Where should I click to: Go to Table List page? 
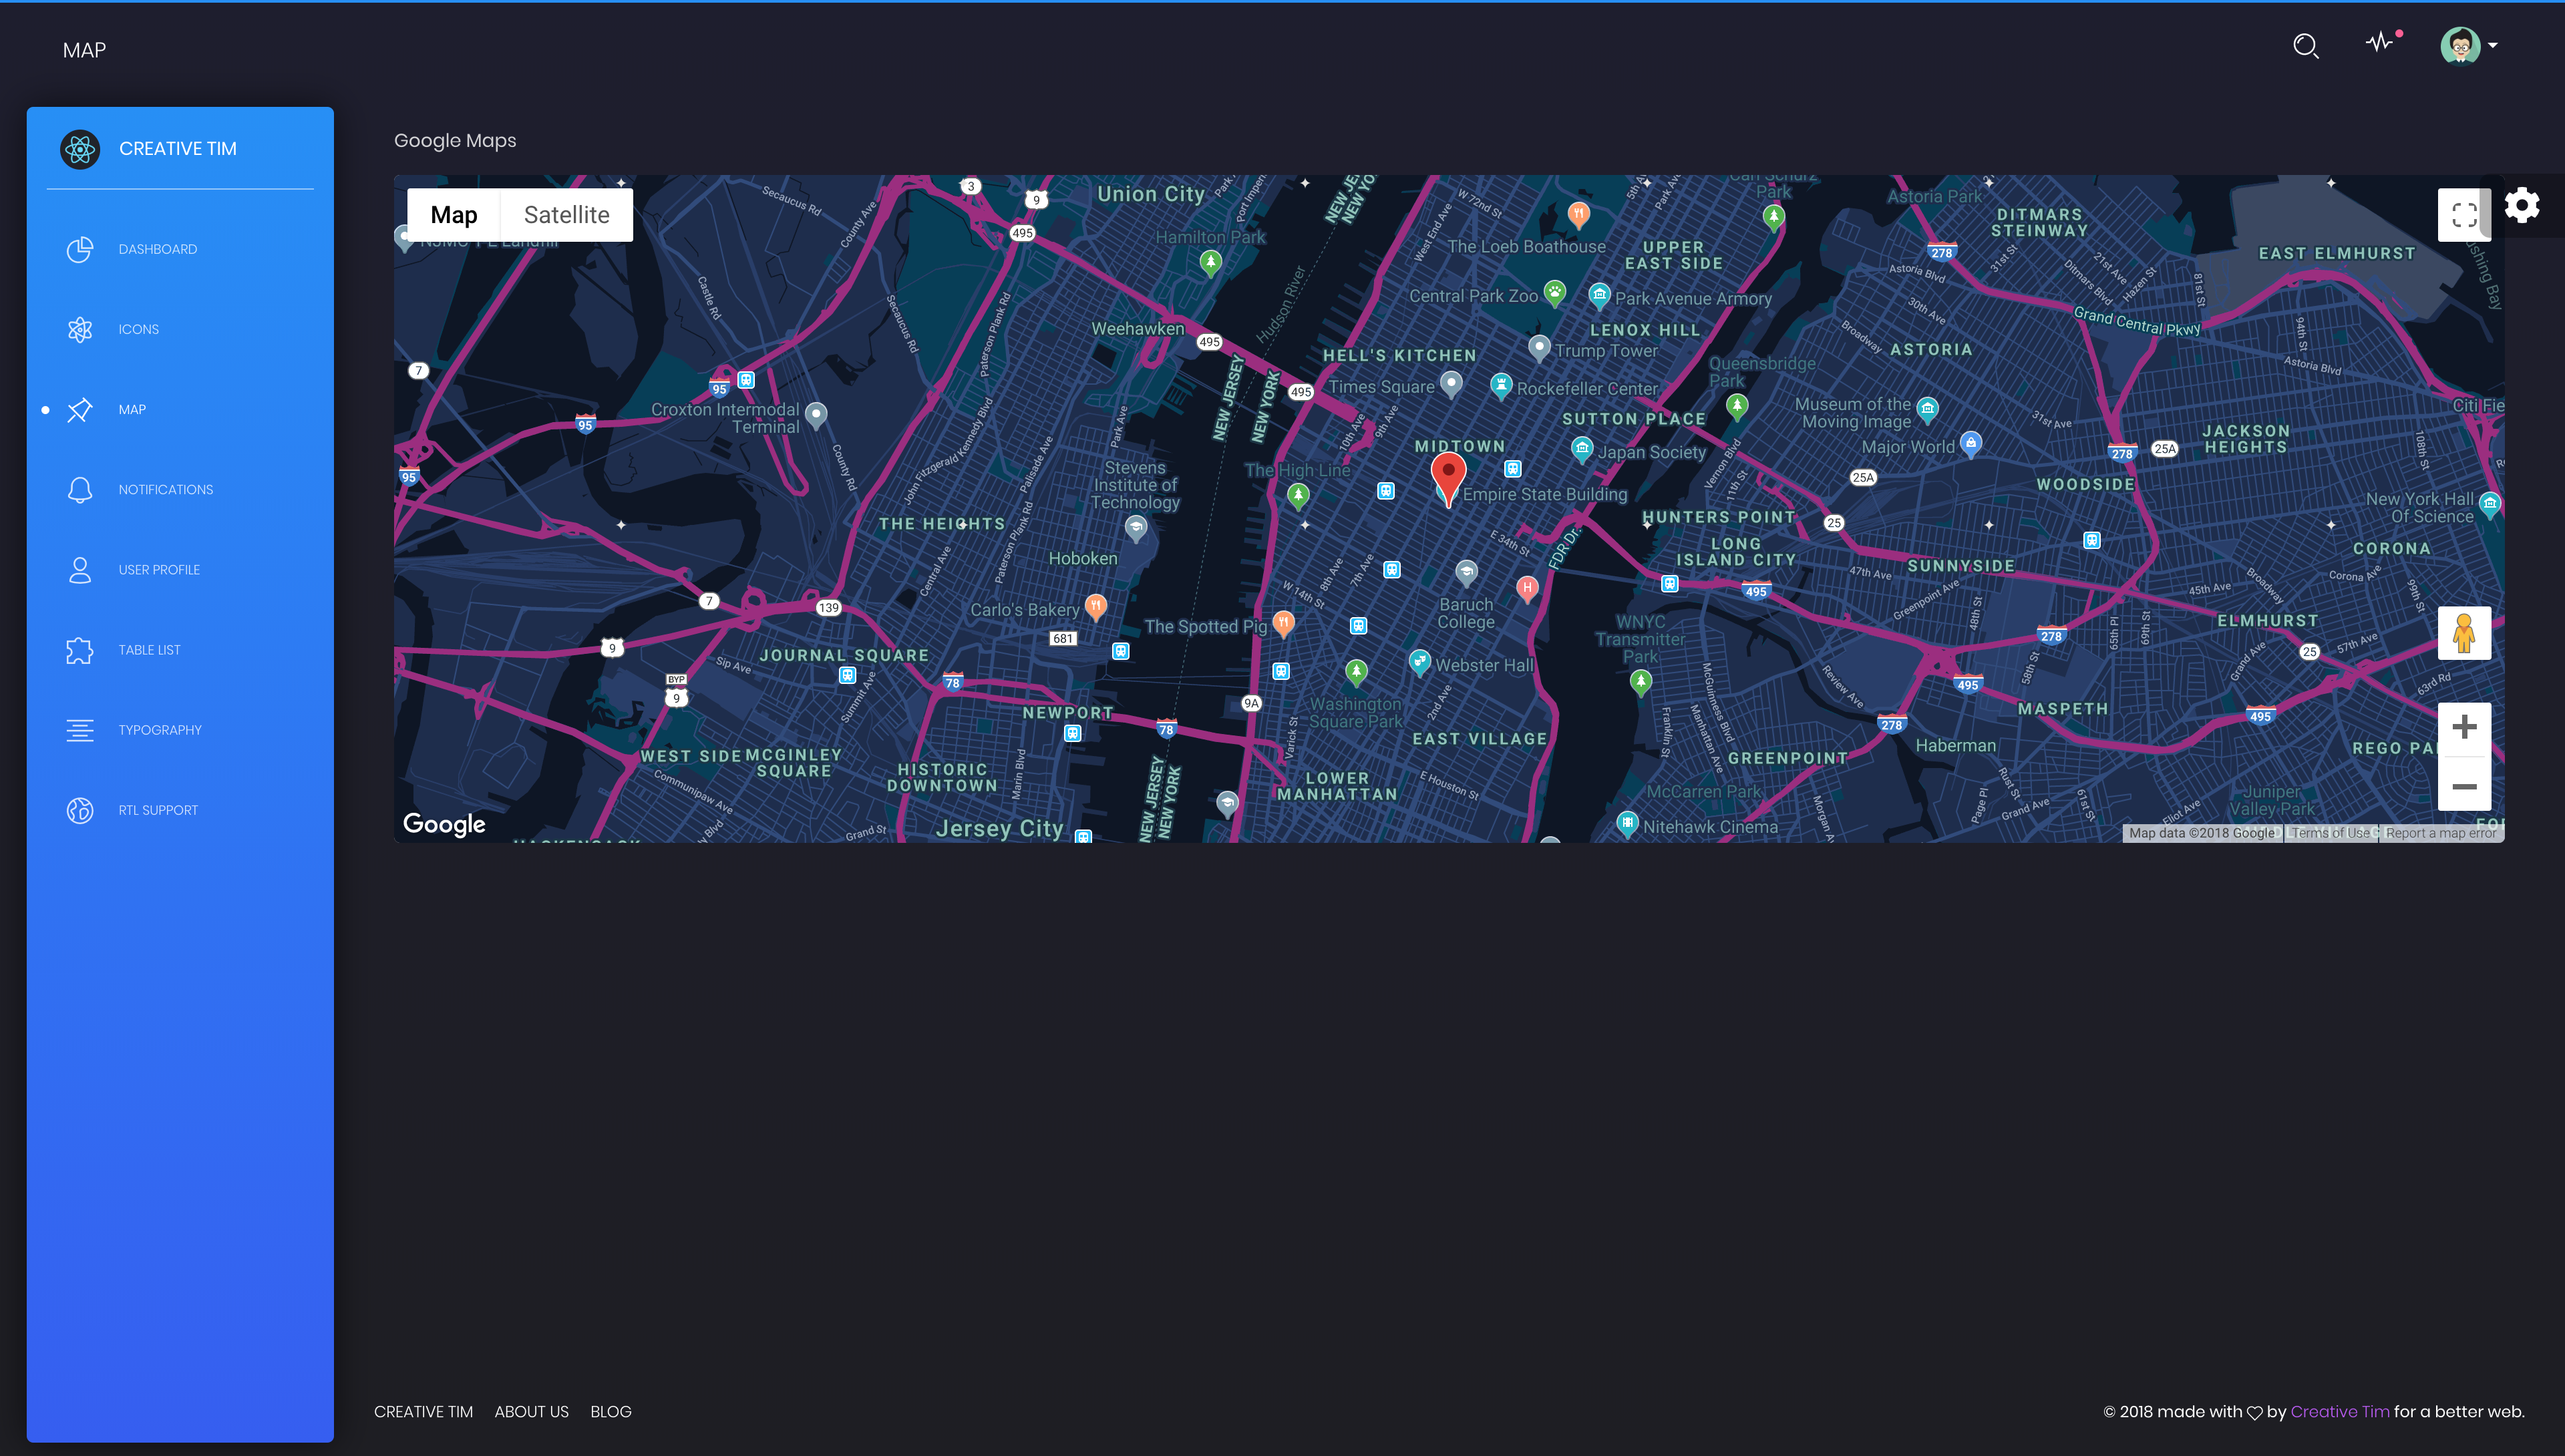tap(149, 650)
